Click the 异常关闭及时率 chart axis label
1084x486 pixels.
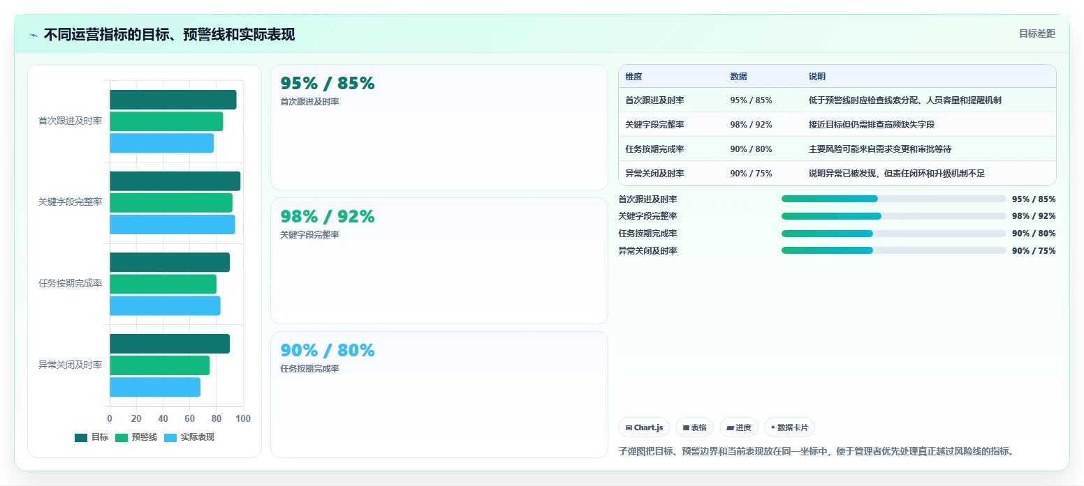coord(70,365)
